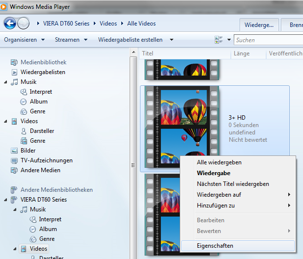Image resolution: width=303 pixels, height=259 pixels.
Task: Sort by the Titel column header
Action: point(185,53)
